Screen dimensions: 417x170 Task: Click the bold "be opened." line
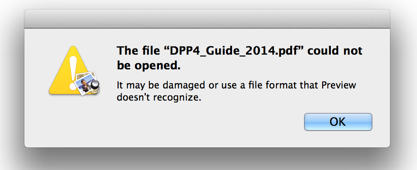pyautogui.click(x=149, y=66)
